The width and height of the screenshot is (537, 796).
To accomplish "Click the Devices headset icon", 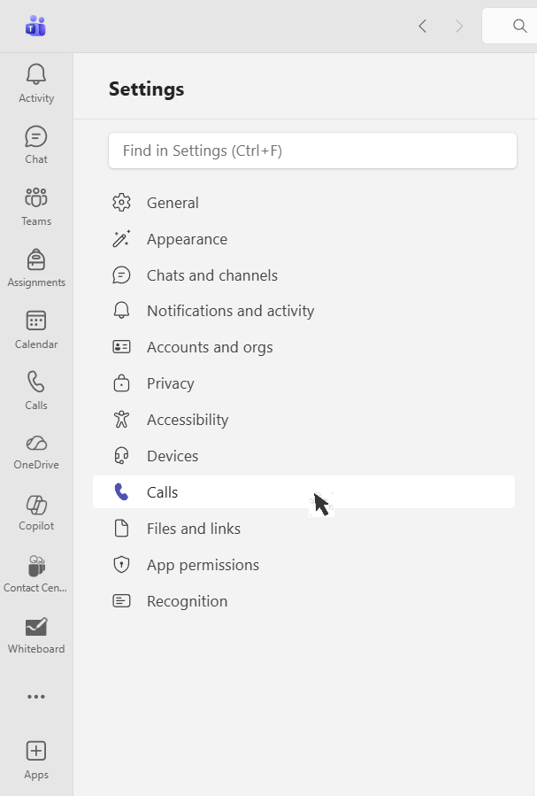I will pos(121,456).
